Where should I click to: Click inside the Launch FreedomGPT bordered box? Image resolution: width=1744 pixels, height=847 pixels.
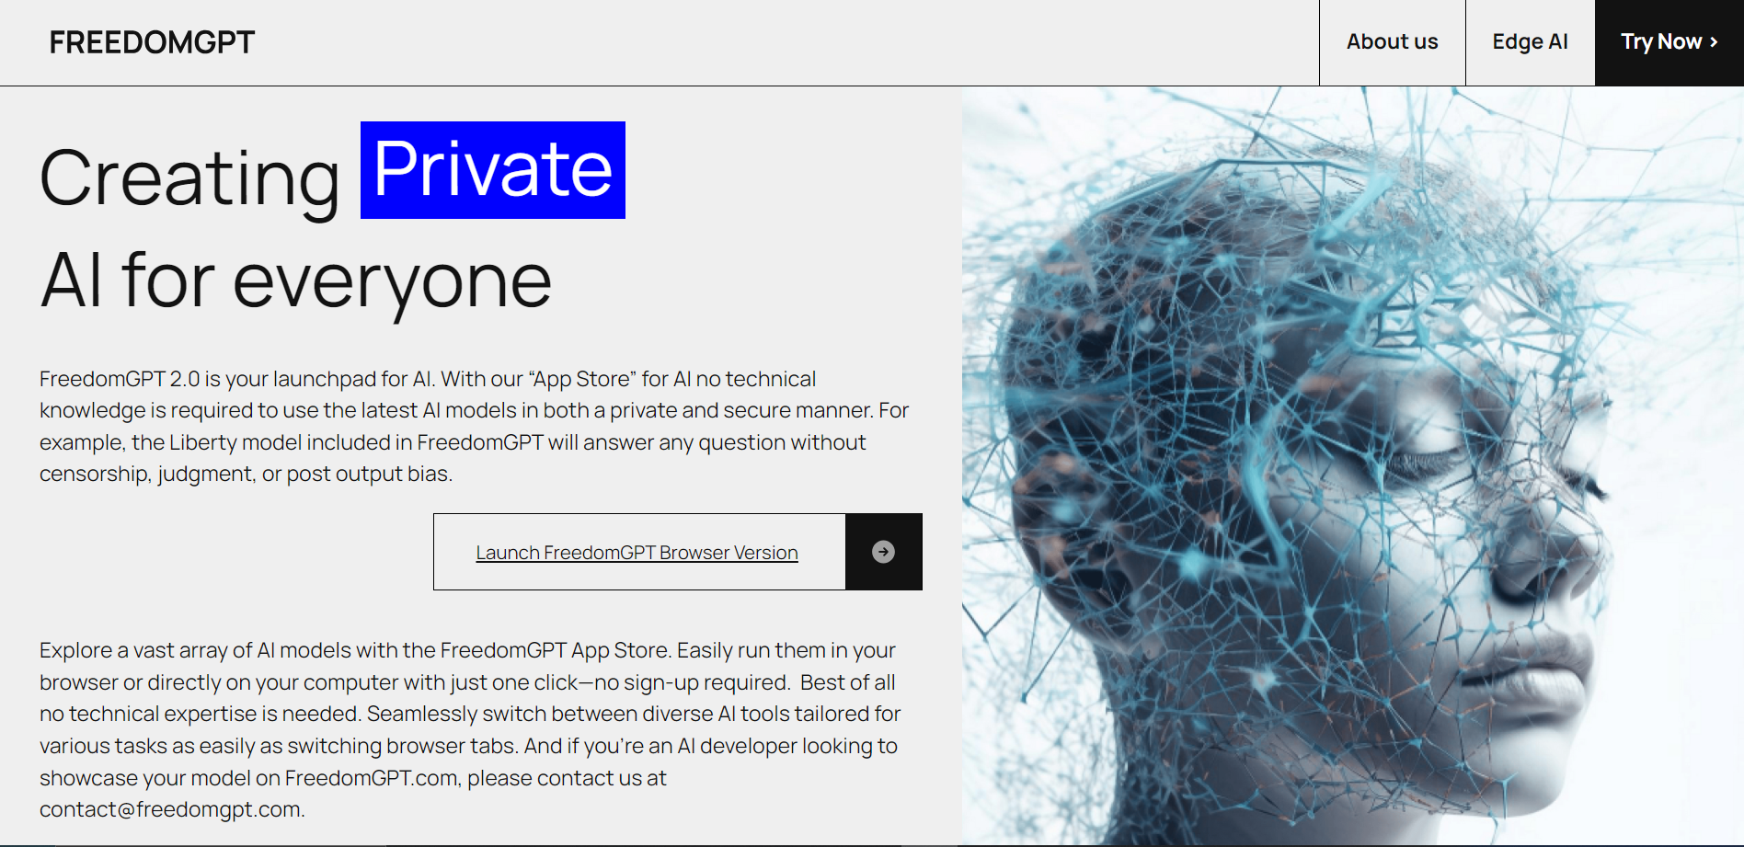pos(637,552)
